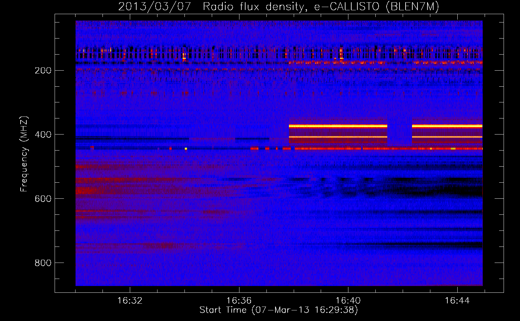The image size is (520, 321).
Task: Click the 16:36 time tick label
Action: coord(239,301)
